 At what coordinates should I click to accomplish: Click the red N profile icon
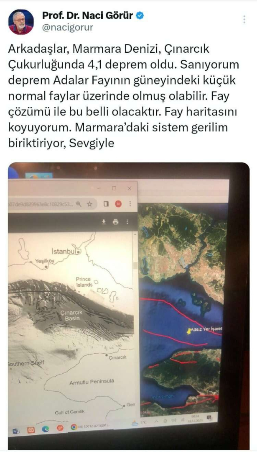tap(118, 204)
